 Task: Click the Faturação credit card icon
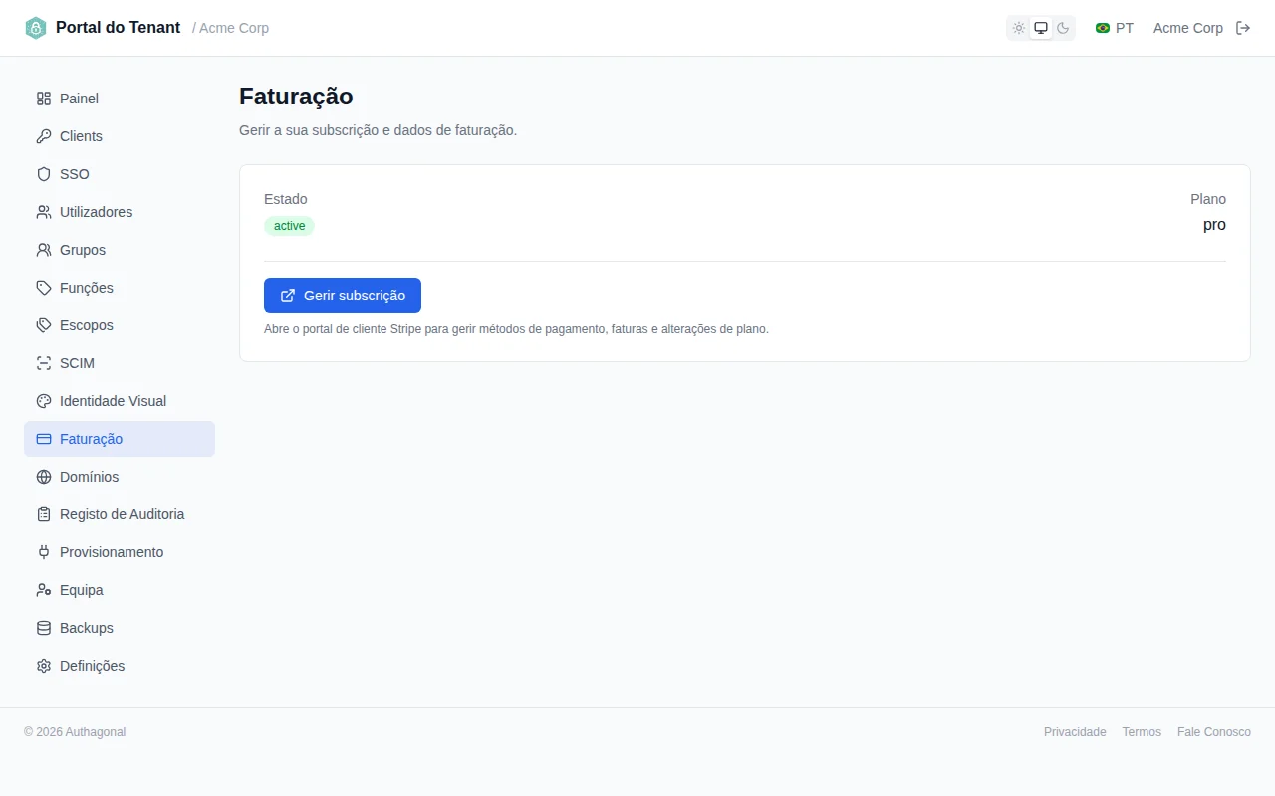coord(44,439)
